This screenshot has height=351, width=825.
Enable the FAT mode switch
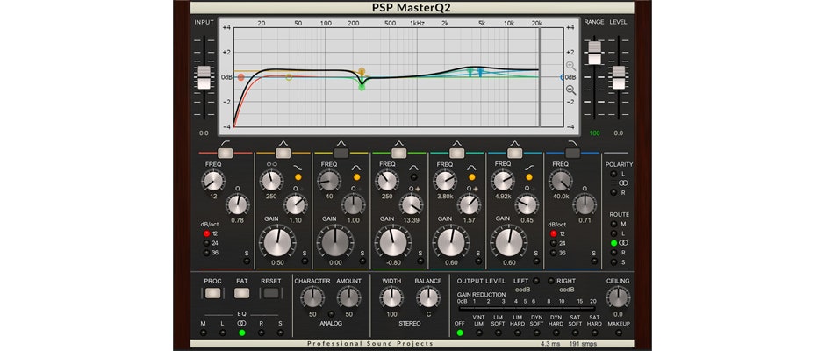pos(242,294)
